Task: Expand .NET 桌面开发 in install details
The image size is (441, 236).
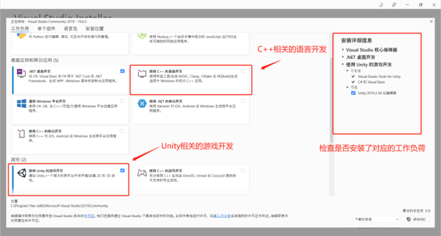Action: (x=343, y=57)
